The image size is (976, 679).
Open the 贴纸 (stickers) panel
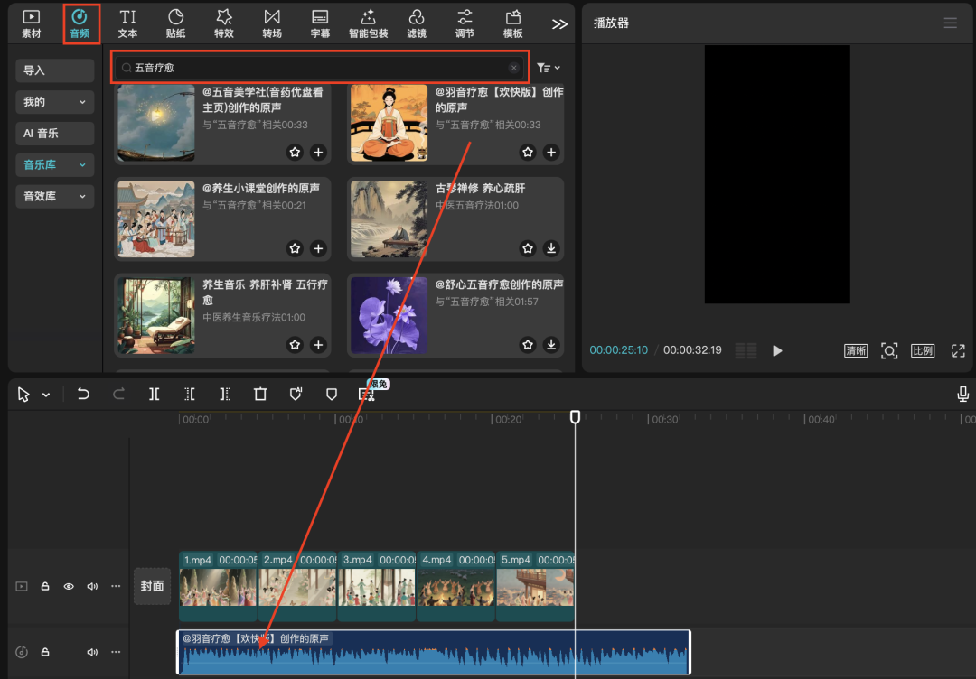175,23
